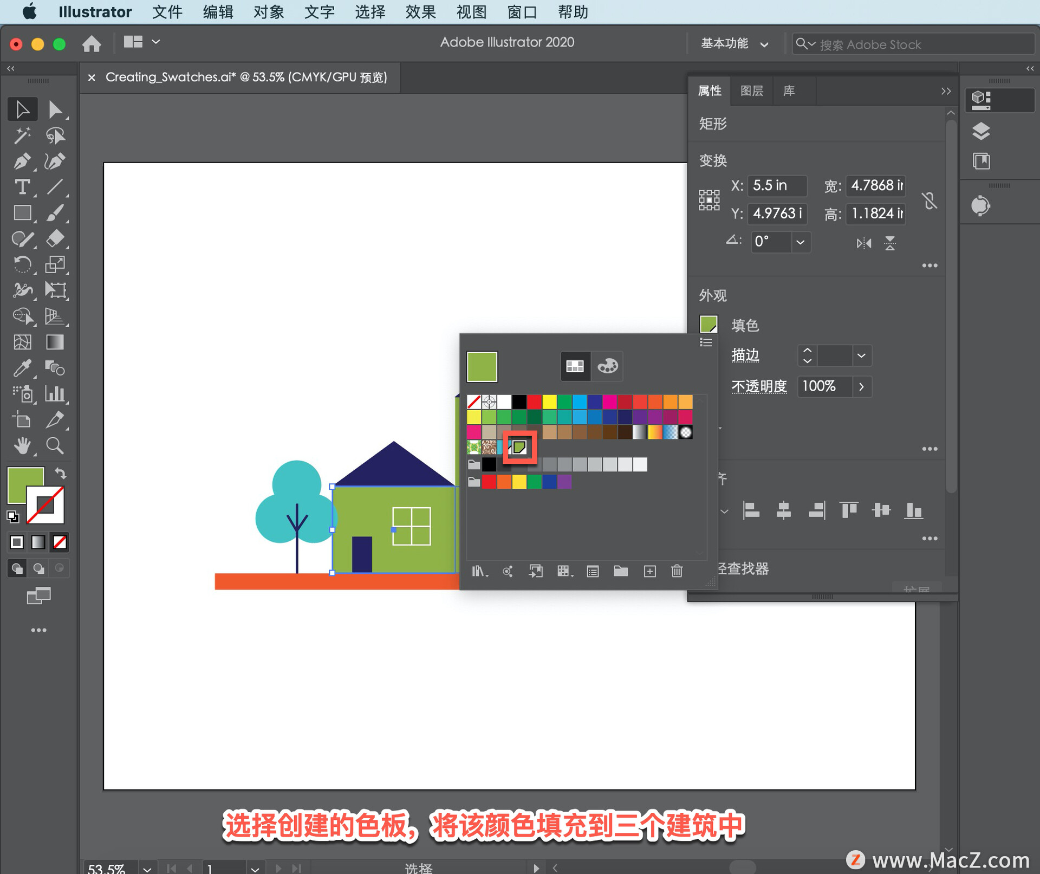Select the Artboard tool
Screen dimensions: 1040x874
(x=22, y=420)
